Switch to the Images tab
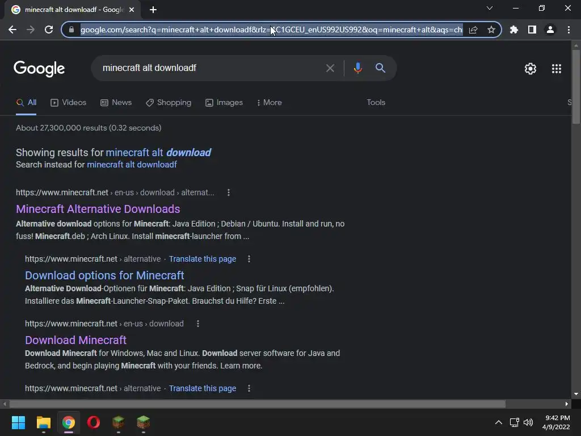581x436 pixels. (x=224, y=103)
